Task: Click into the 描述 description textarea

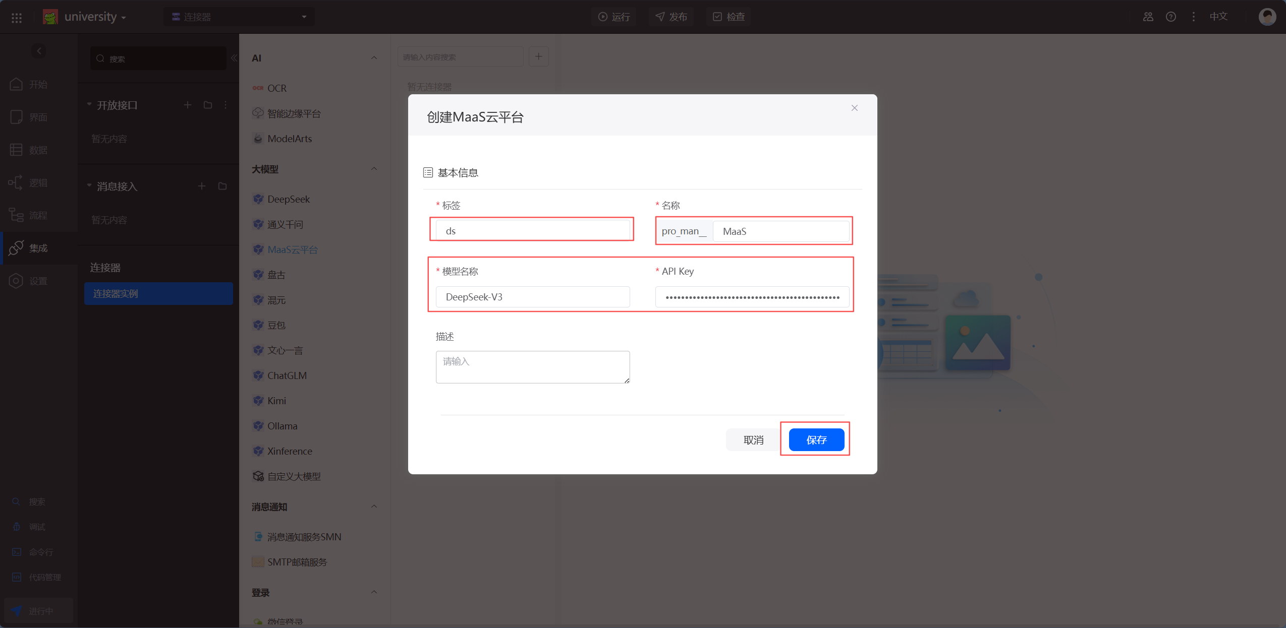Action: [533, 367]
